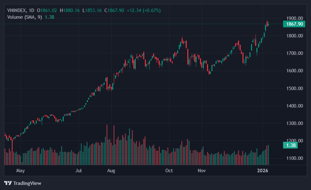311x190 pixels.
Task: Click the Volume (SMA, 9) indicator legend
Action: [25, 17]
